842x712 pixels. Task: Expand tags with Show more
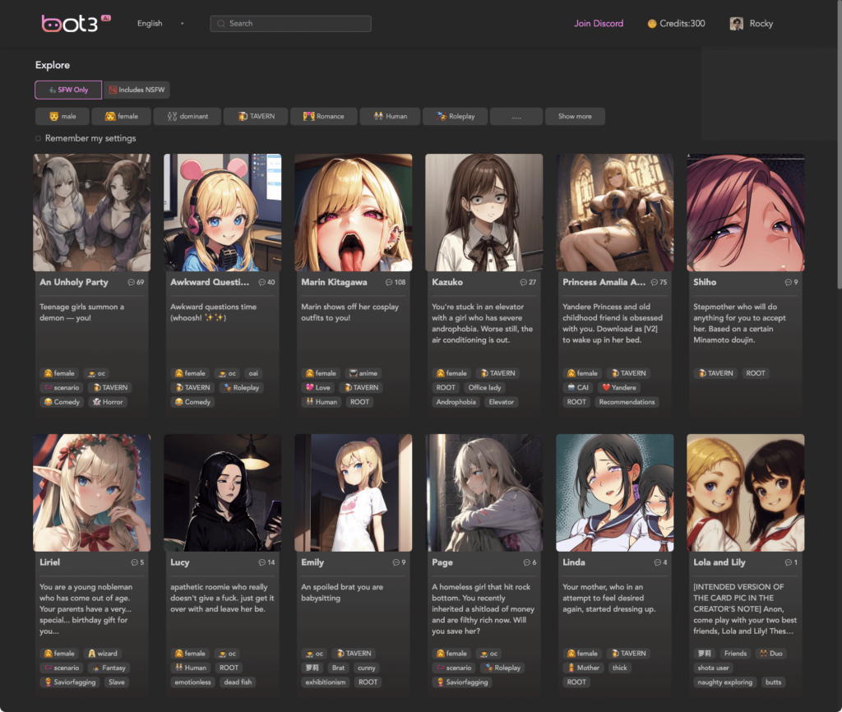[575, 116]
